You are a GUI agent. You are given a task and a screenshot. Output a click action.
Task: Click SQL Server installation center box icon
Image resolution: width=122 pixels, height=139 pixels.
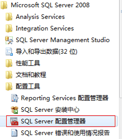click(x=15, y=110)
